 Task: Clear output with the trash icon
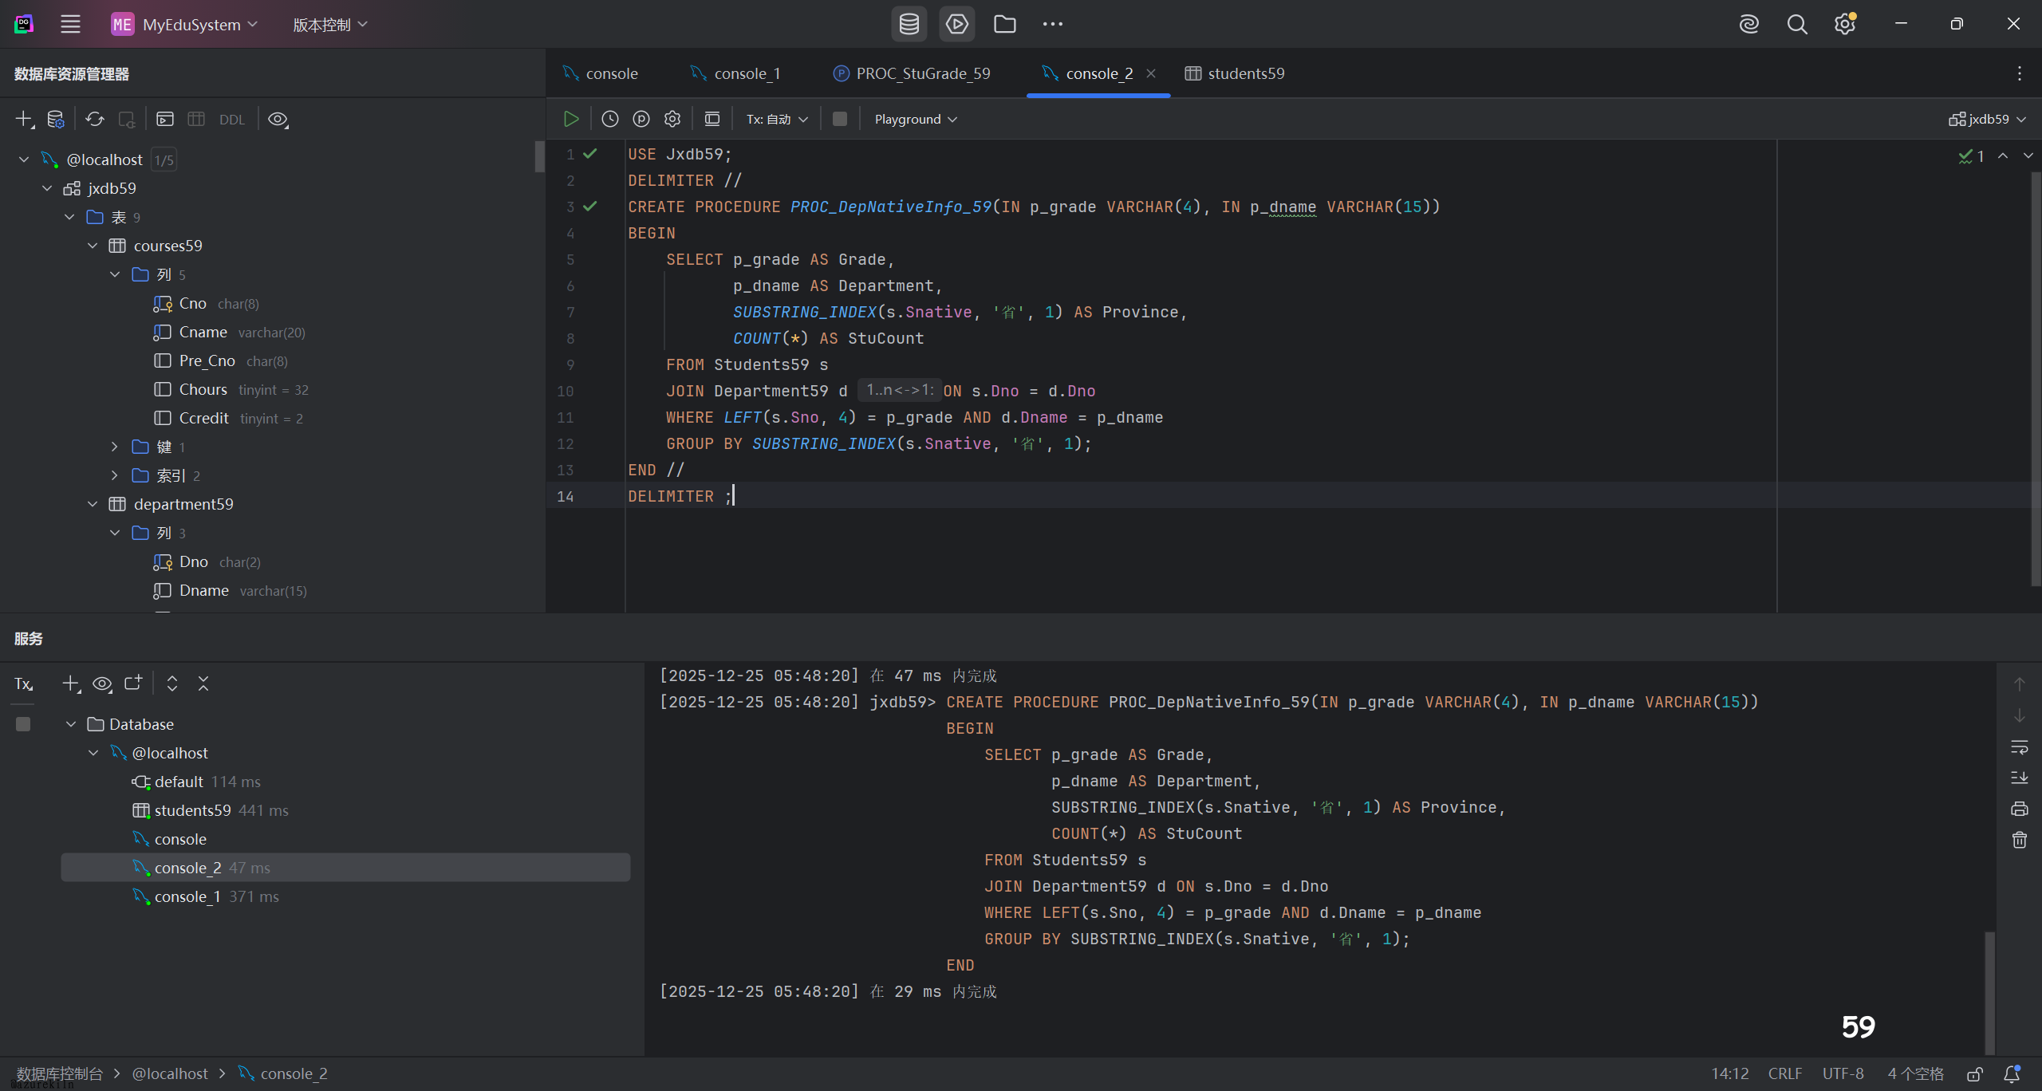point(2019,840)
